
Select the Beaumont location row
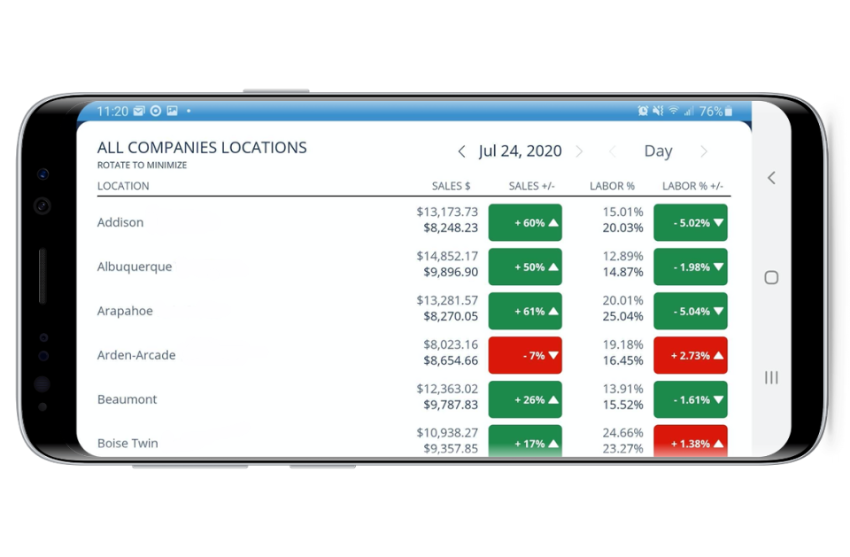click(x=127, y=399)
